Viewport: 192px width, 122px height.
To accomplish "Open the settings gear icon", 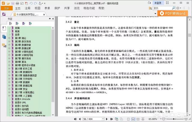I will pyautogui.click(x=178, y=8).
